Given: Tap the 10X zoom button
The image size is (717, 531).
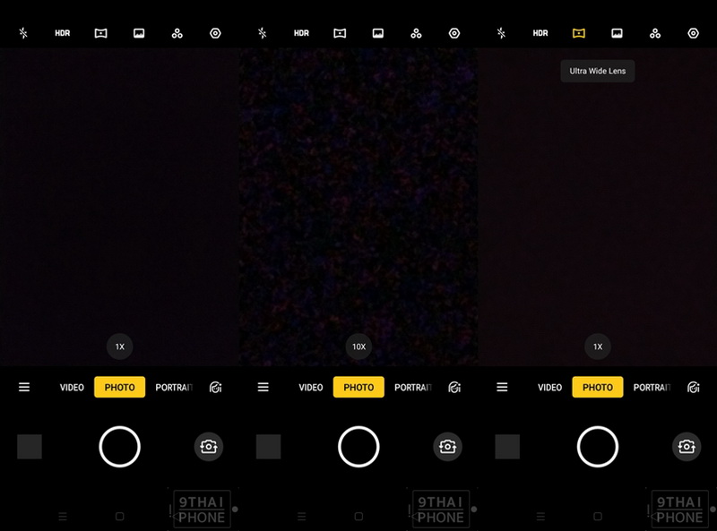Looking at the screenshot, I should pyautogui.click(x=359, y=347).
